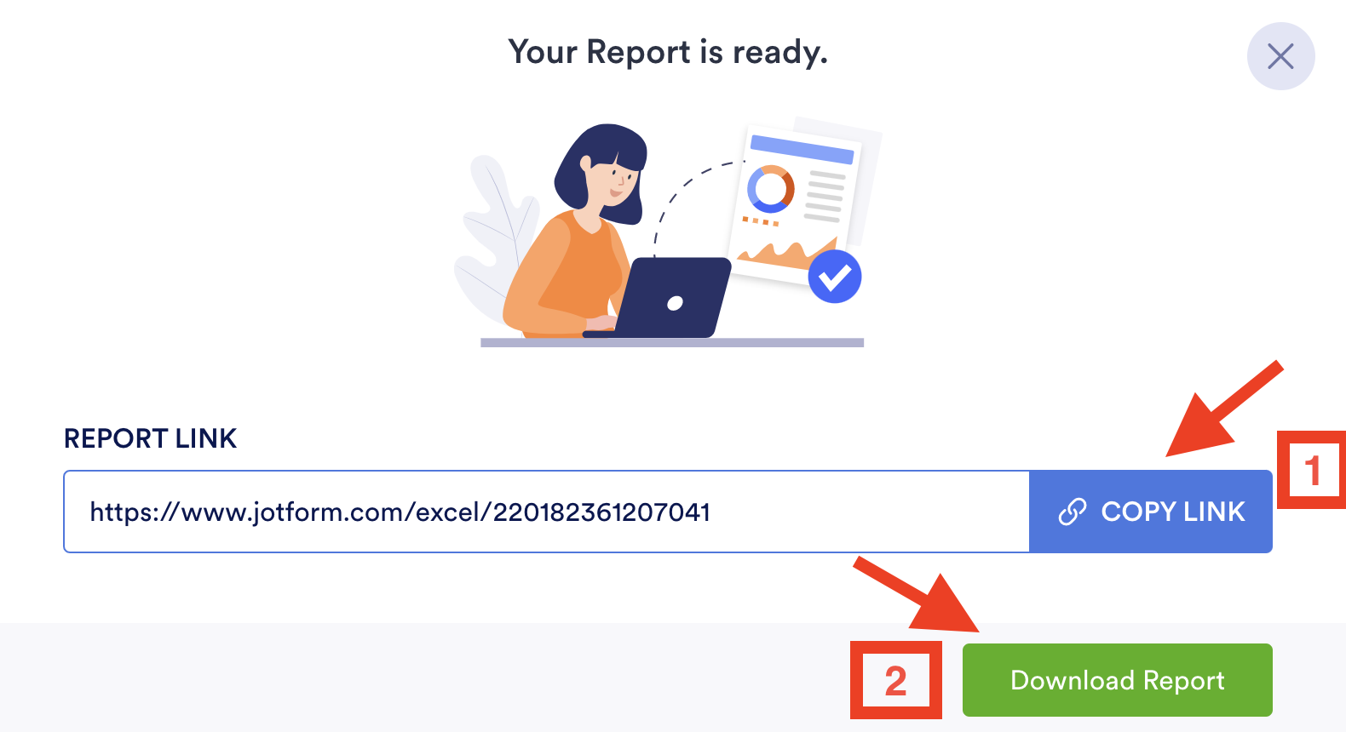Copy the report link using COPY LINK
Screen dimensions: 1346x732
click(x=1150, y=512)
